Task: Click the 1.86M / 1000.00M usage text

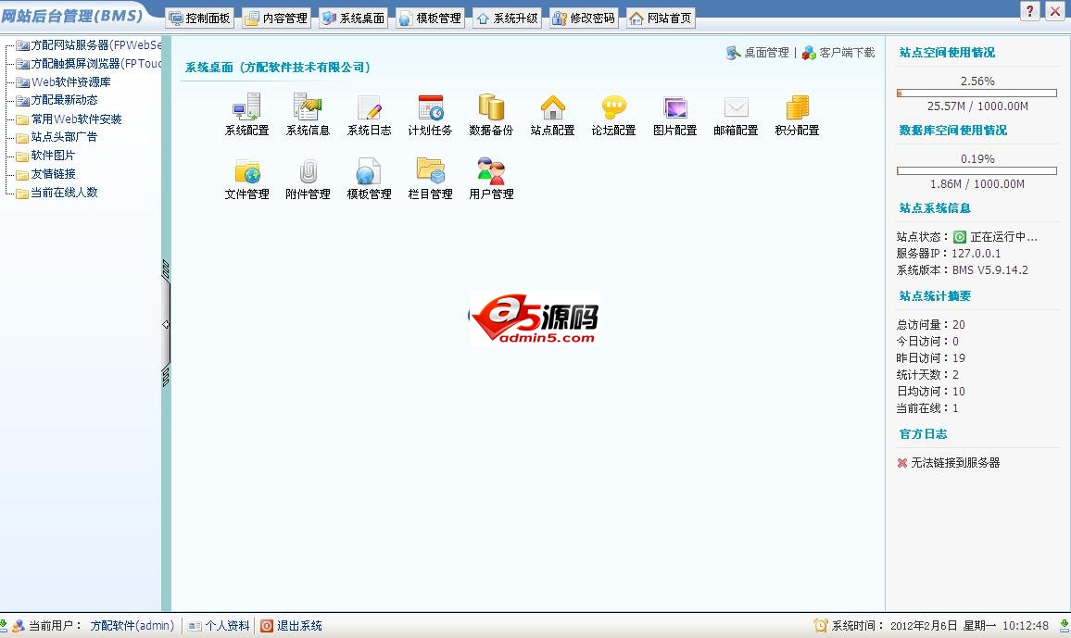Action: pyautogui.click(x=977, y=184)
